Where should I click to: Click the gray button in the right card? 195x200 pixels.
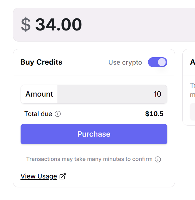pyautogui.click(x=193, y=111)
